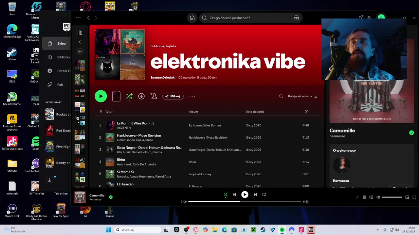Toggle shuffle in the player bar
Image resolution: width=419 pixels, height=235 pixels.
(x=225, y=195)
